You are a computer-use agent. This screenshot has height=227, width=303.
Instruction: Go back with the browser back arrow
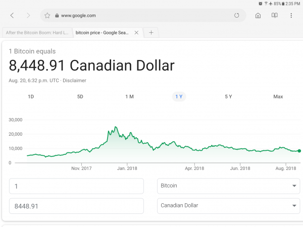(12, 16)
